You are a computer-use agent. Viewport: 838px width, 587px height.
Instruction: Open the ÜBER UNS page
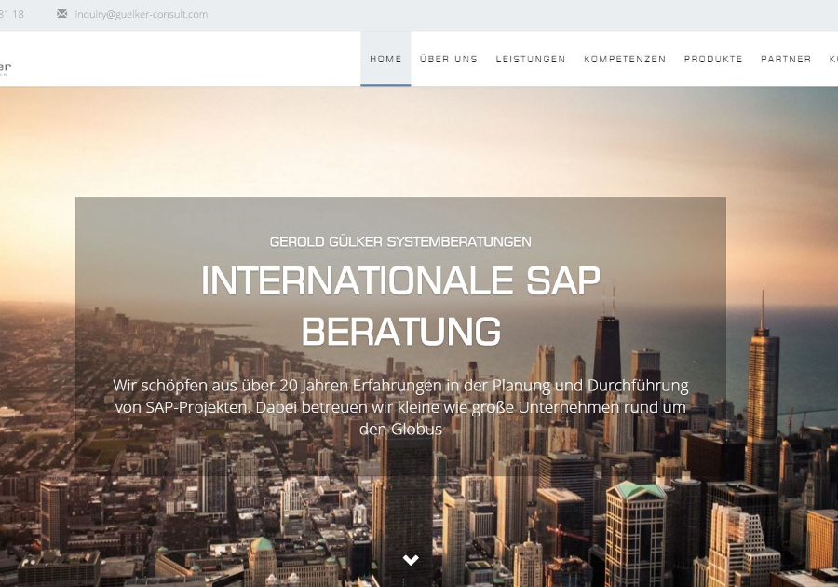point(448,58)
